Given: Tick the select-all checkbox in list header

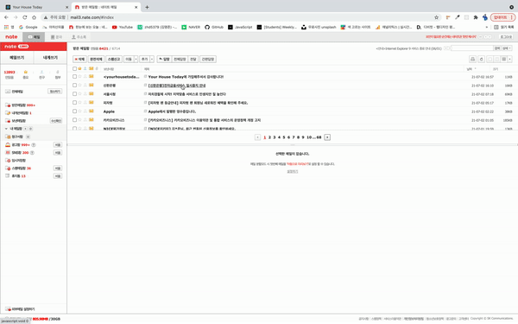Looking at the screenshot, I should pyautogui.click(x=74, y=69).
